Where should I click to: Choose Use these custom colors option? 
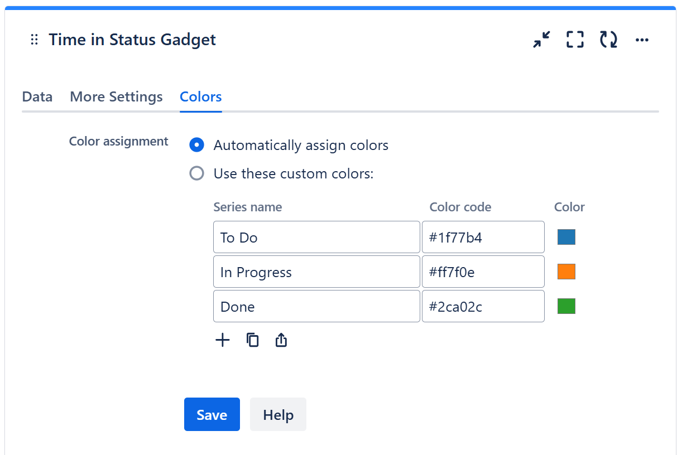196,173
